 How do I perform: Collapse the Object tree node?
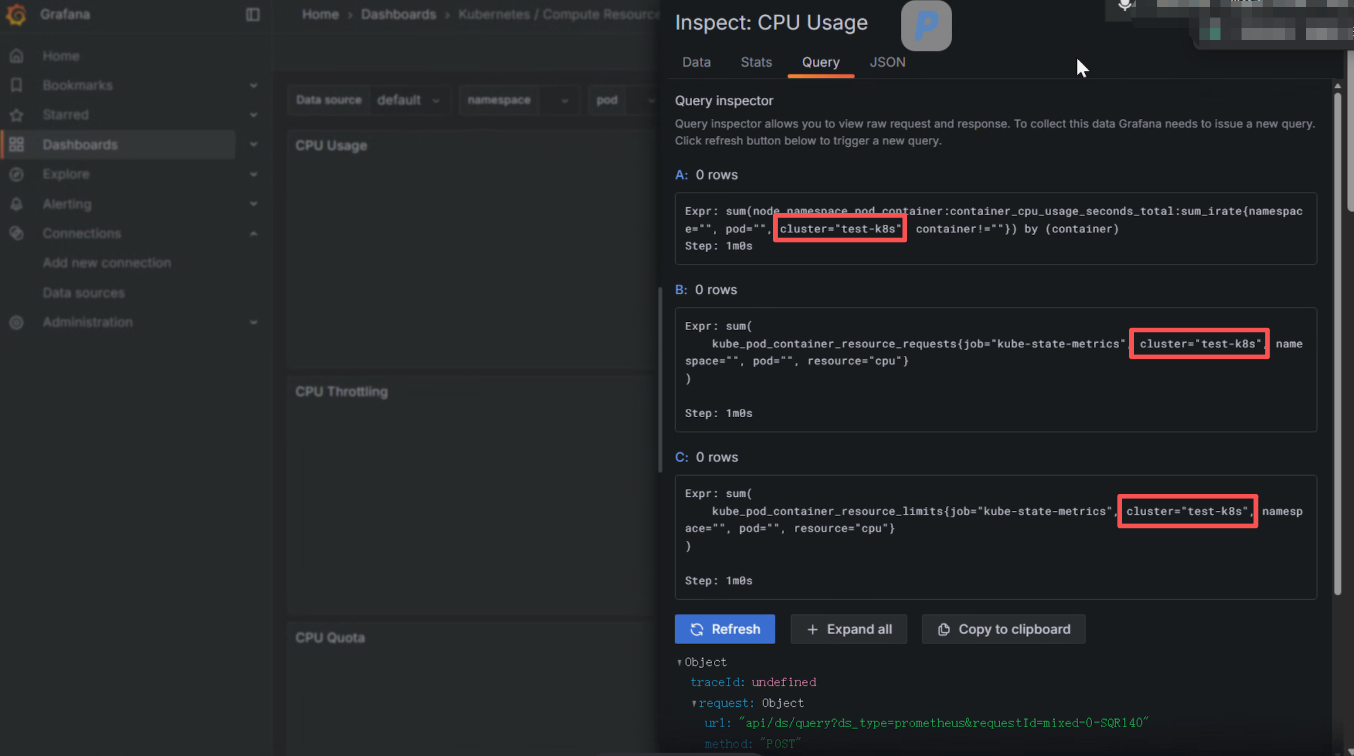click(x=679, y=662)
